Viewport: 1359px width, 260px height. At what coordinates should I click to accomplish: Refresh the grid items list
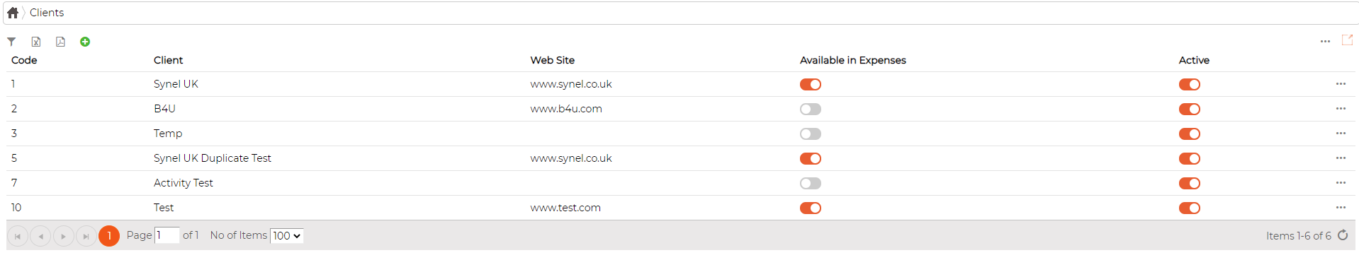click(x=1343, y=235)
